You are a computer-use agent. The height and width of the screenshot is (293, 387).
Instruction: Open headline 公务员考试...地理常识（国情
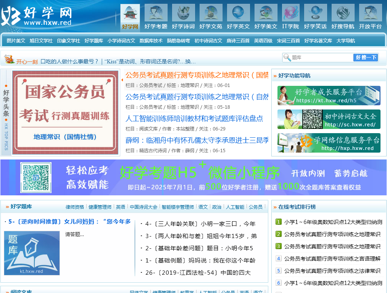click(x=197, y=75)
